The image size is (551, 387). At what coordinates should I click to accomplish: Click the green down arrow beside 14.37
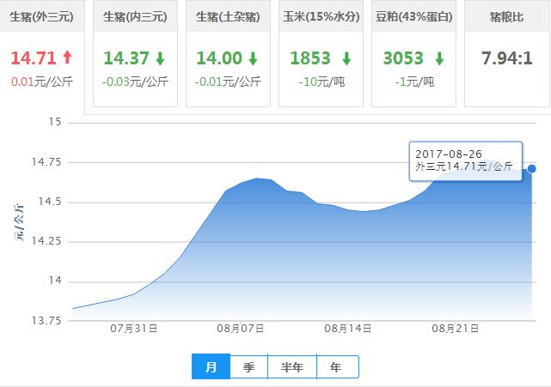(x=160, y=58)
